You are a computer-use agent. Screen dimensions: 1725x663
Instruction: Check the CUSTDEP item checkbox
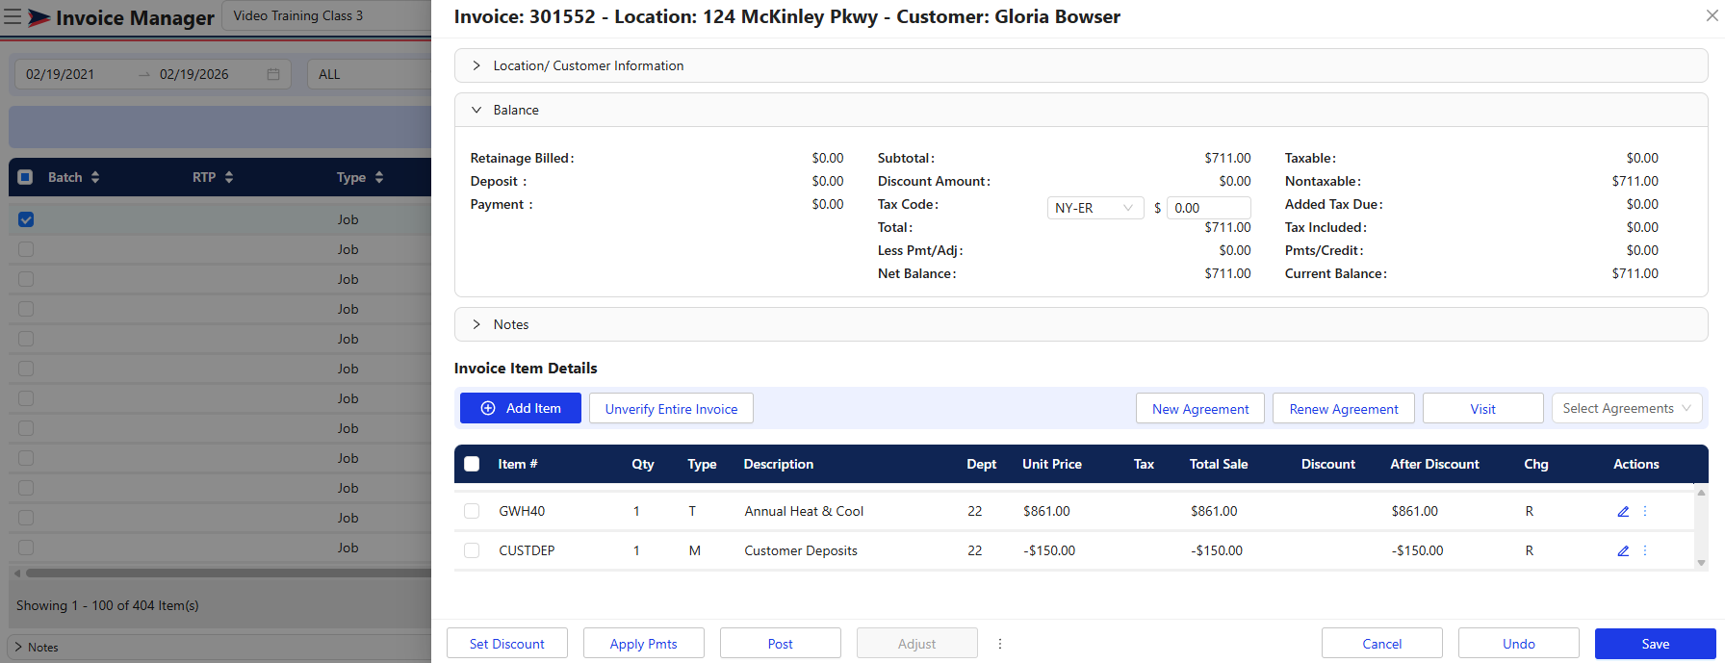pyautogui.click(x=472, y=550)
